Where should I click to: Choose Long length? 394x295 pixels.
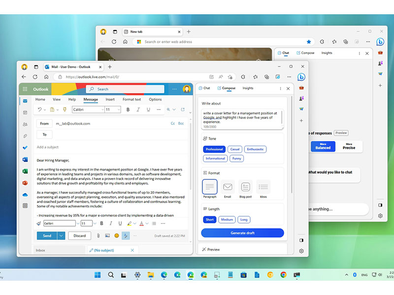244,220
